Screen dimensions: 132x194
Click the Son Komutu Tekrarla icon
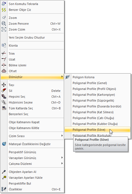coord(4,4)
